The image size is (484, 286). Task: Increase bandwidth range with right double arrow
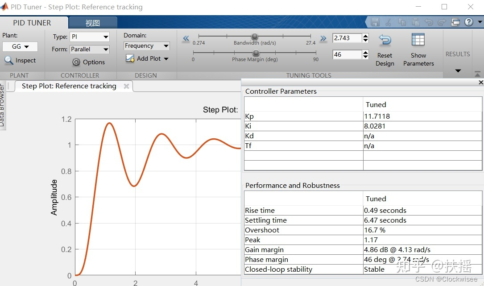coord(323,38)
